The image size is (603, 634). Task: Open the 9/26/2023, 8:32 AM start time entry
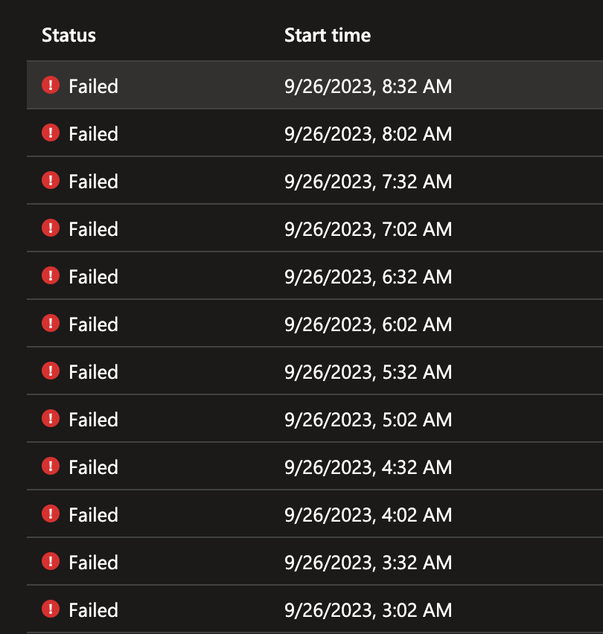pyautogui.click(x=368, y=86)
